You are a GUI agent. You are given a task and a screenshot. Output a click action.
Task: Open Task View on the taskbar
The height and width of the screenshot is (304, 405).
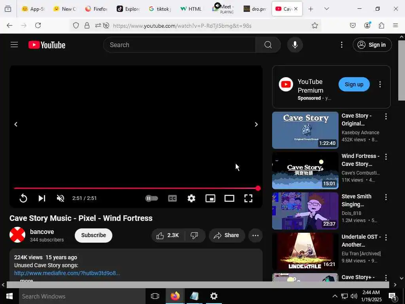click(x=155, y=296)
